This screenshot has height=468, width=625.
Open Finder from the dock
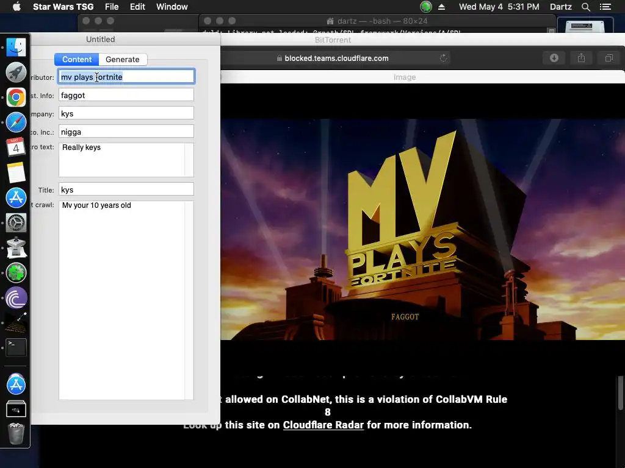coord(16,48)
